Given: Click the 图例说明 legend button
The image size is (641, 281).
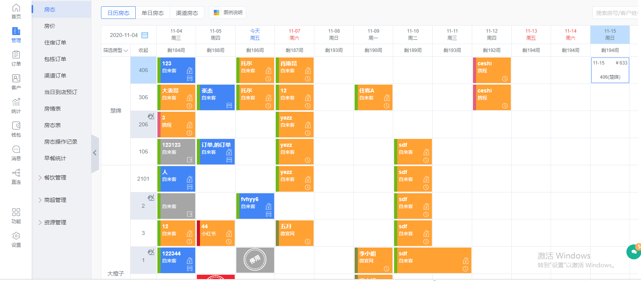Looking at the screenshot, I should pyautogui.click(x=228, y=13).
